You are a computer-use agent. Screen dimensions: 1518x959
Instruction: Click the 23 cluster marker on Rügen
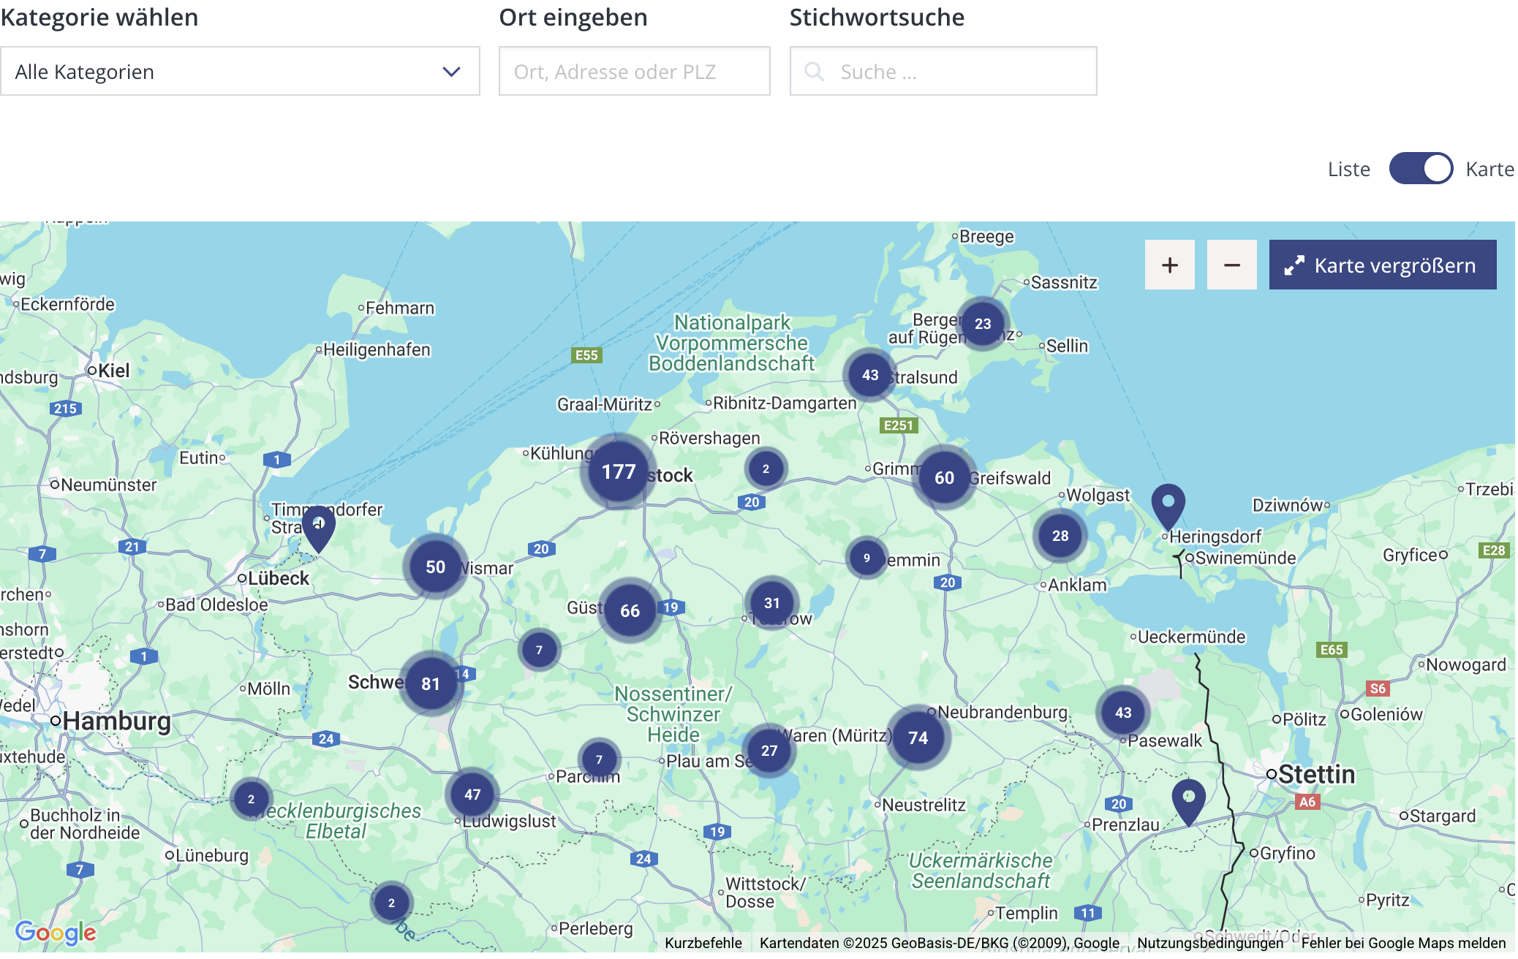tap(983, 324)
